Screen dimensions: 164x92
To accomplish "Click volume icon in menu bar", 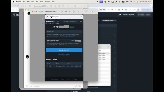I will [x=109, y=2].
